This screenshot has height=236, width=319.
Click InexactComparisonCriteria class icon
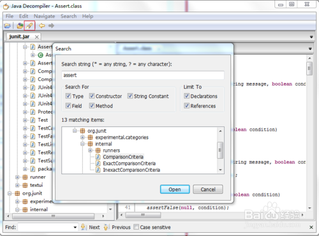tap(98, 170)
